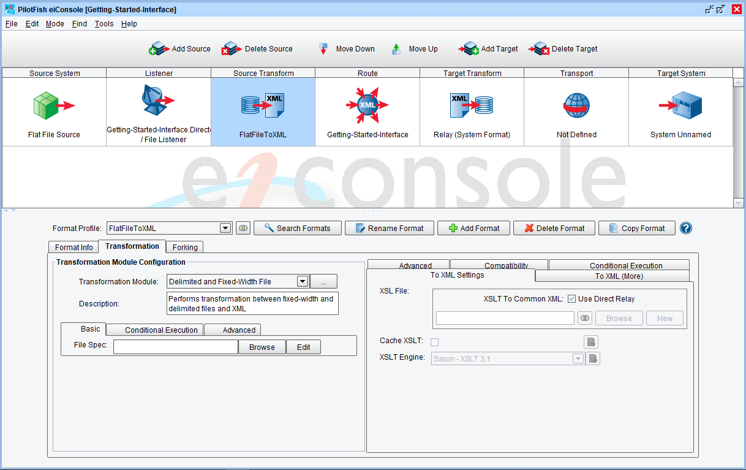Click the Description text box

click(x=252, y=303)
